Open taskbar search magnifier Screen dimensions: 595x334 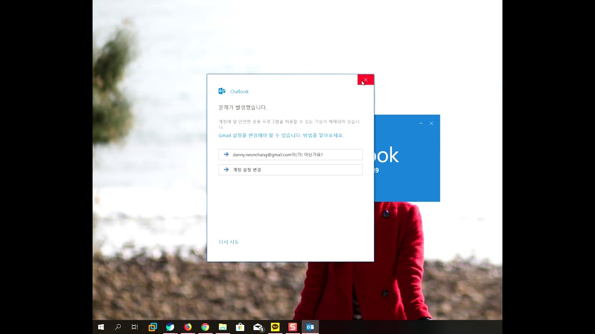118,327
